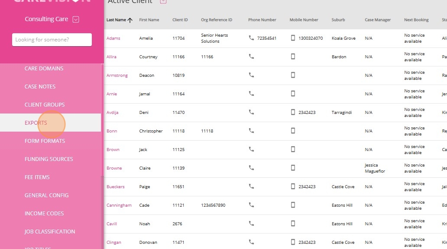Click mobile icon in Arnie row
This screenshot has width=447, height=249.
click(x=293, y=93)
